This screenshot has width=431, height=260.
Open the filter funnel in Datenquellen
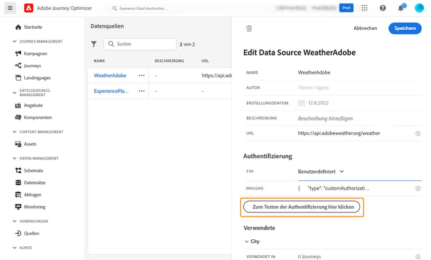pyautogui.click(x=94, y=44)
